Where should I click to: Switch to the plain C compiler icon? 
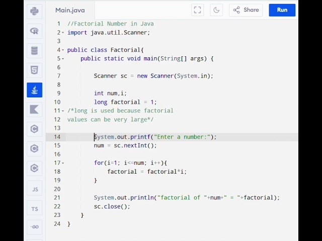[34, 129]
